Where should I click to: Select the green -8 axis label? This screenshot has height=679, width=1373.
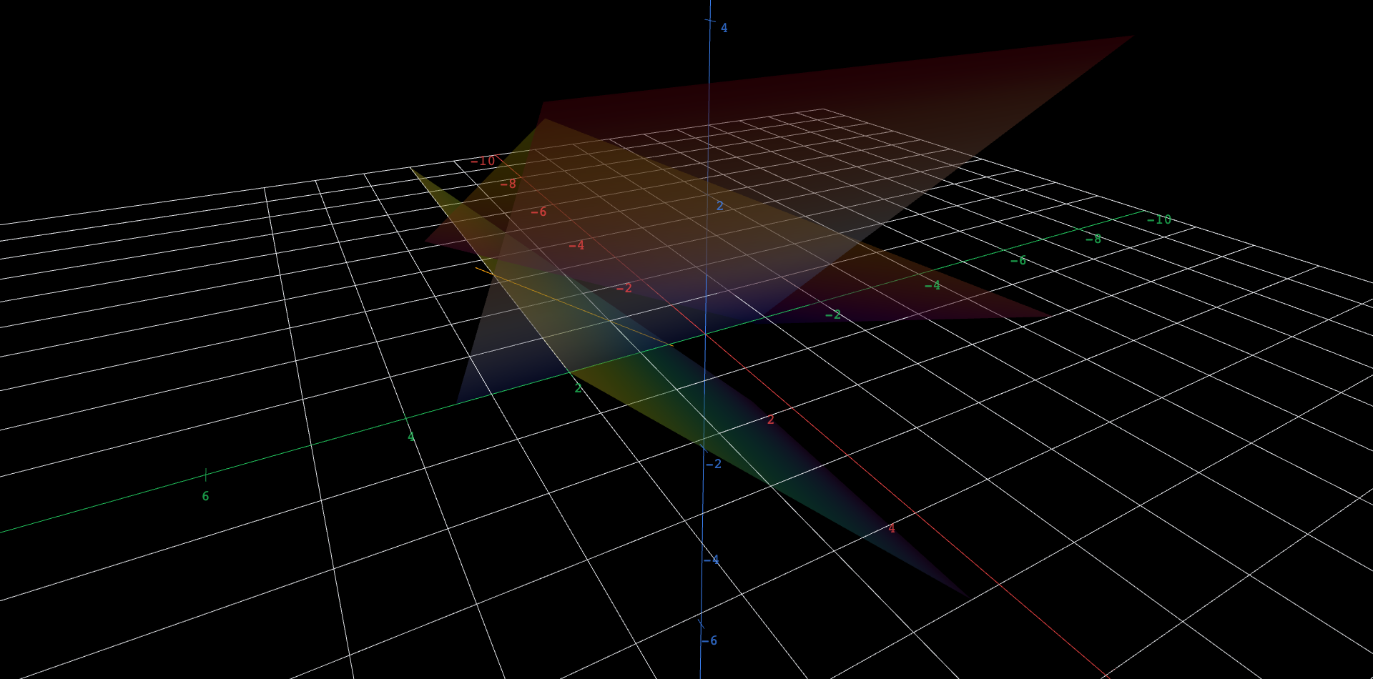[x=1093, y=239]
